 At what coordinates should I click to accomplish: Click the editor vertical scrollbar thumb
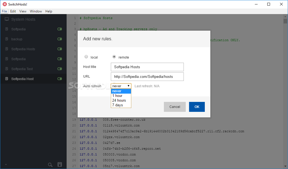[285, 21]
